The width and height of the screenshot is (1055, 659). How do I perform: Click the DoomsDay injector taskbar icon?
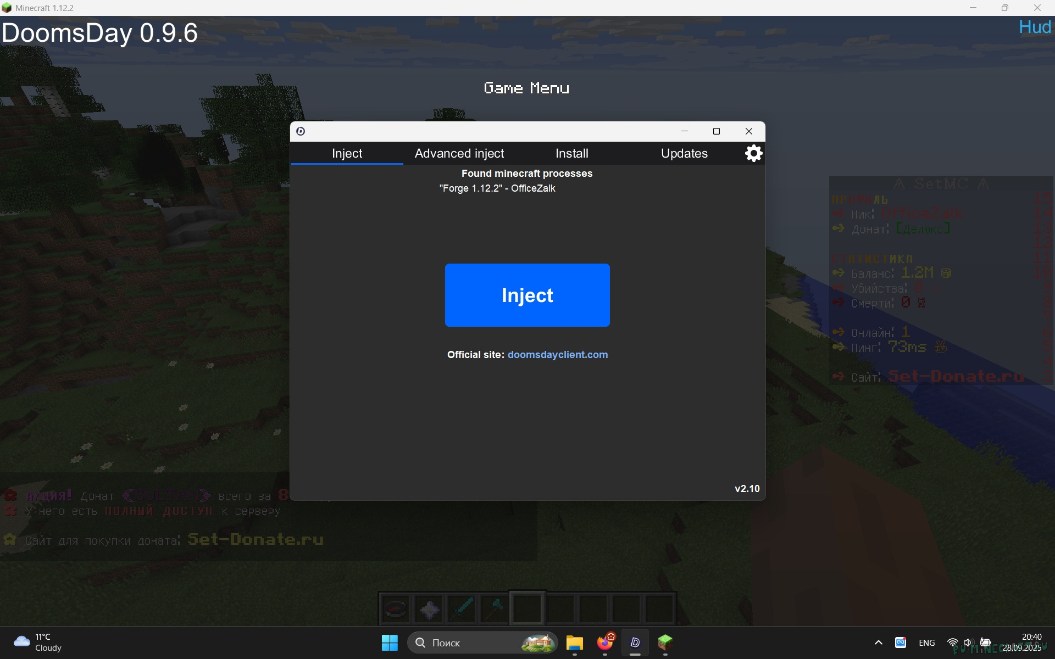[x=635, y=643]
